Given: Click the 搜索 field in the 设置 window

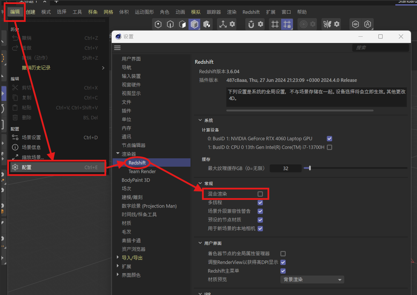Looking at the screenshot, I should [x=380, y=48].
